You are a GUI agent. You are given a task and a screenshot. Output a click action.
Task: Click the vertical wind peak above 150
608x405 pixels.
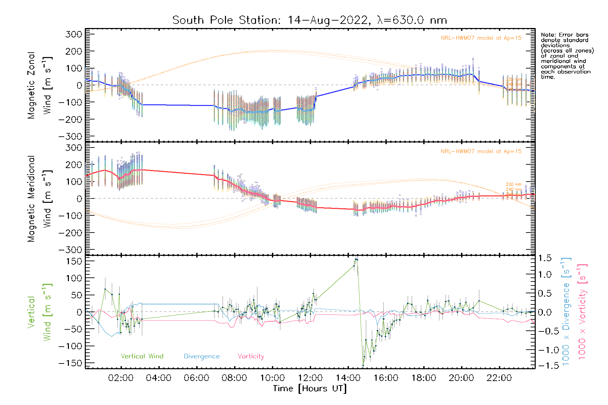[x=356, y=260]
